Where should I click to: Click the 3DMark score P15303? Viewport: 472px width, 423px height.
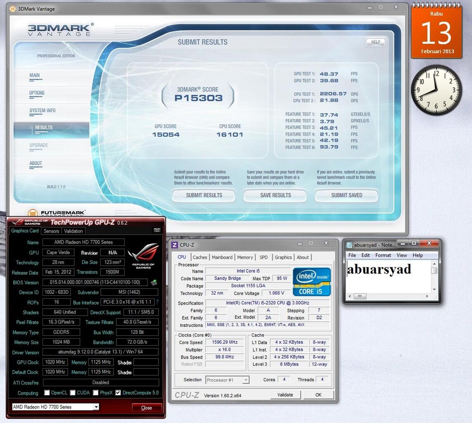point(198,98)
